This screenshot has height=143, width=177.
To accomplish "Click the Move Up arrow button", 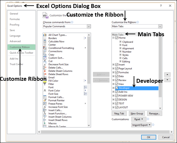I will pos(167,74).
